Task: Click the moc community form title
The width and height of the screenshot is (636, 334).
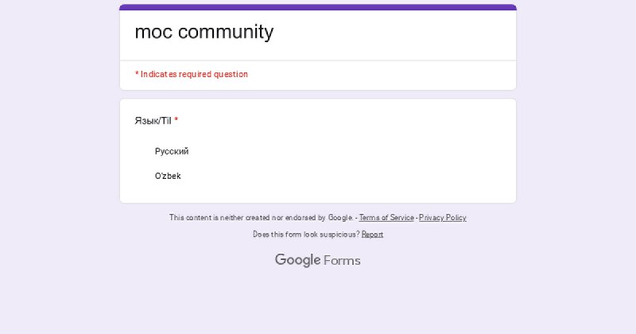Action: [x=204, y=32]
